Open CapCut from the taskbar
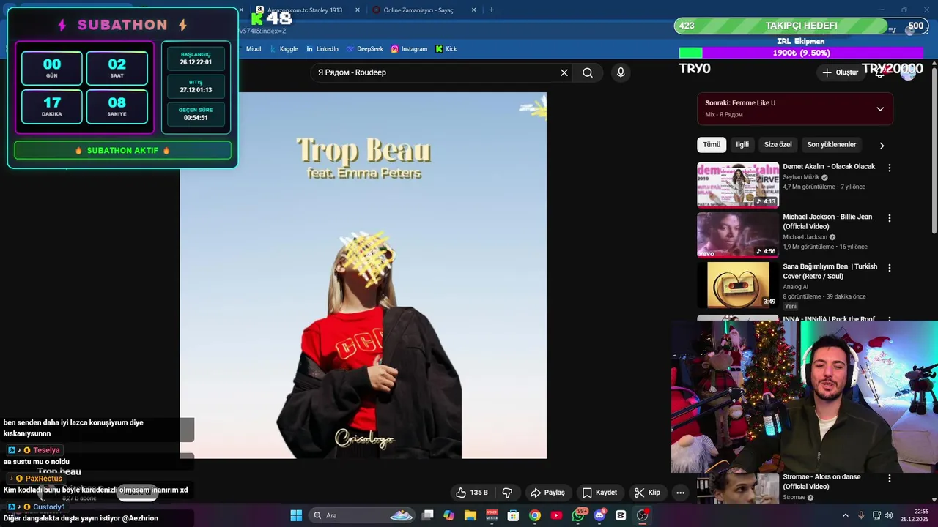Image resolution: width=938 pixels, height=527 pixels. (x=621, y=515)
